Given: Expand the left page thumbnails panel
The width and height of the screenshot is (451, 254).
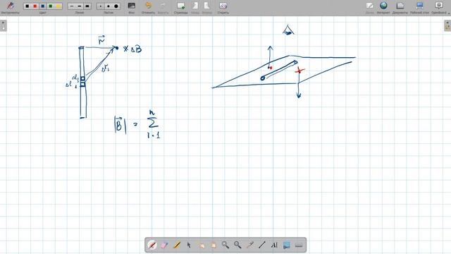Looking at the screenshot, I should click(x=3, y=25).
